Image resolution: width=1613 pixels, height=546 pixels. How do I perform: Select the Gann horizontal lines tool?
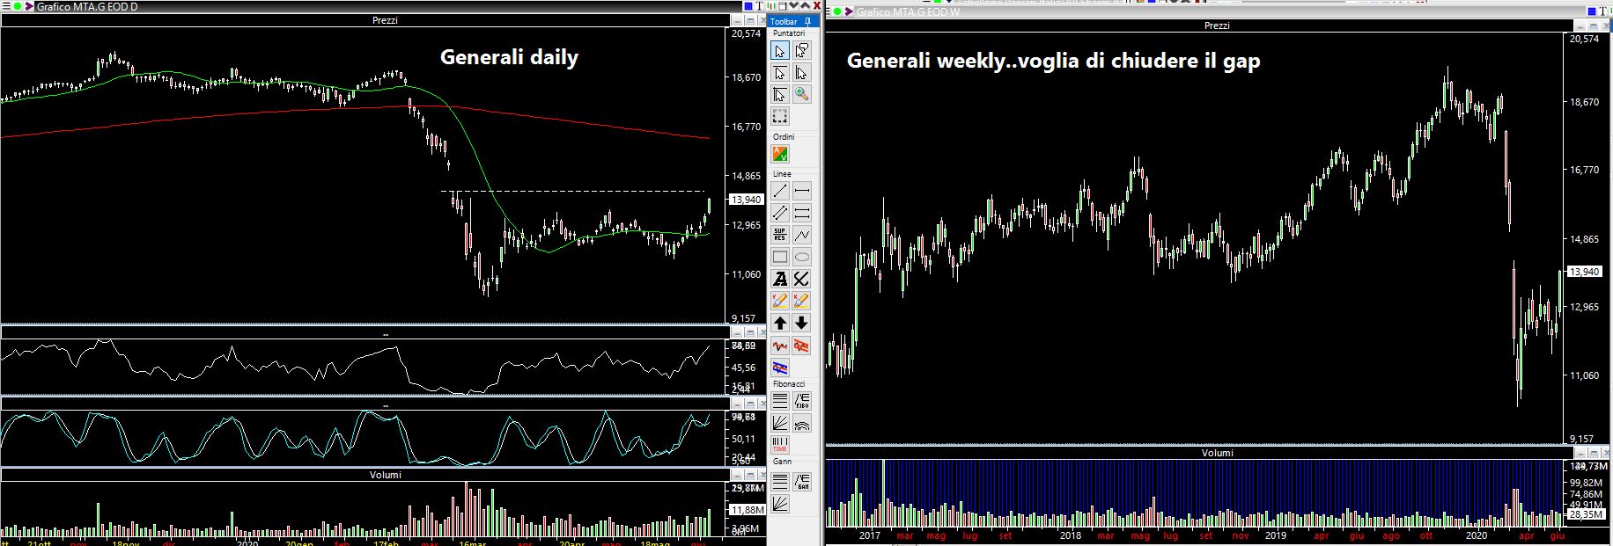click(x=780, y=482)
